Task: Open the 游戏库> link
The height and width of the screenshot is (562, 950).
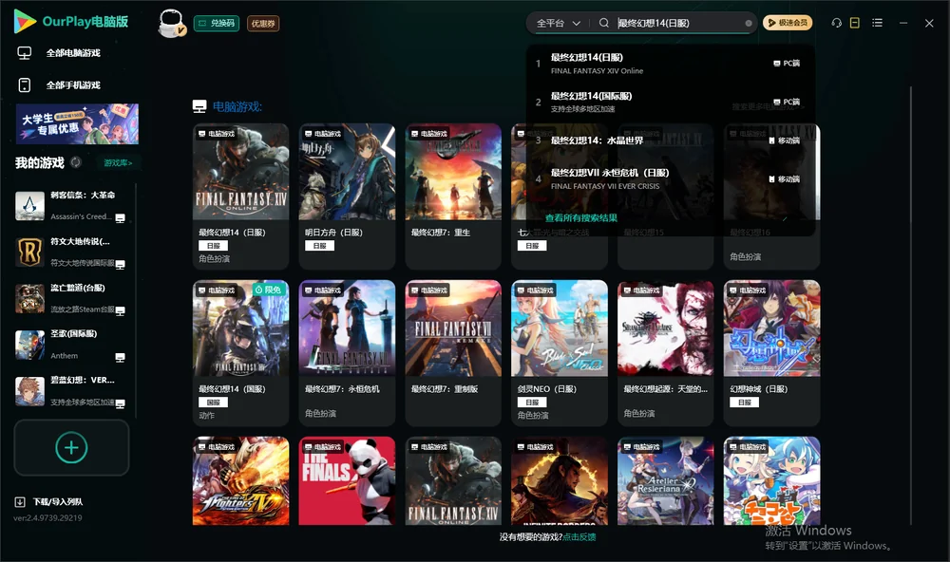Action: 118,162
